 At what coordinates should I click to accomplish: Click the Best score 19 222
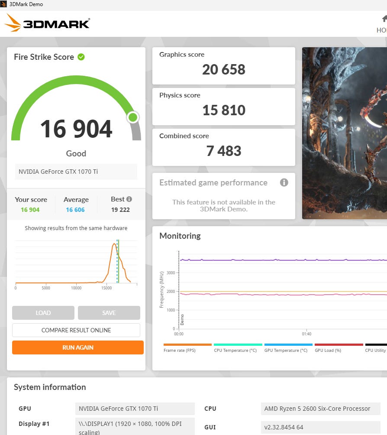pos(120,210)
